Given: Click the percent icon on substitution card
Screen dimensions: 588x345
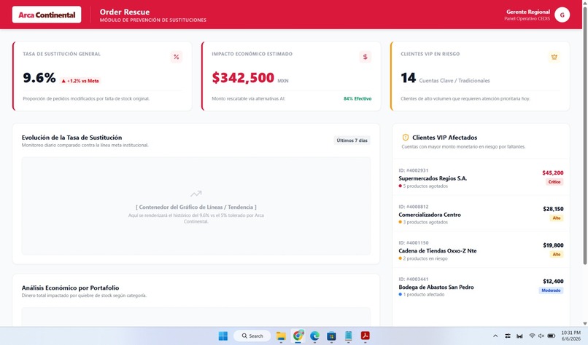Looking at the screenshot, I should click(177, 57).
